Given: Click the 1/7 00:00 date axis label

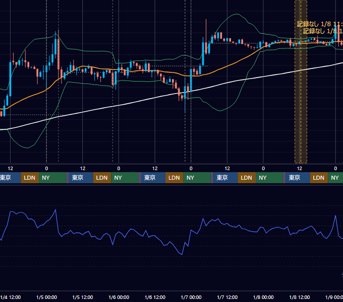Looking at the screenshot, I should point(191,297).
